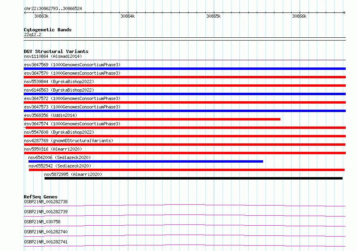Click the nsv5539844 (ByrskaBishop2022) label
This screenshot has height=251, width=357.
pos(59,82)
